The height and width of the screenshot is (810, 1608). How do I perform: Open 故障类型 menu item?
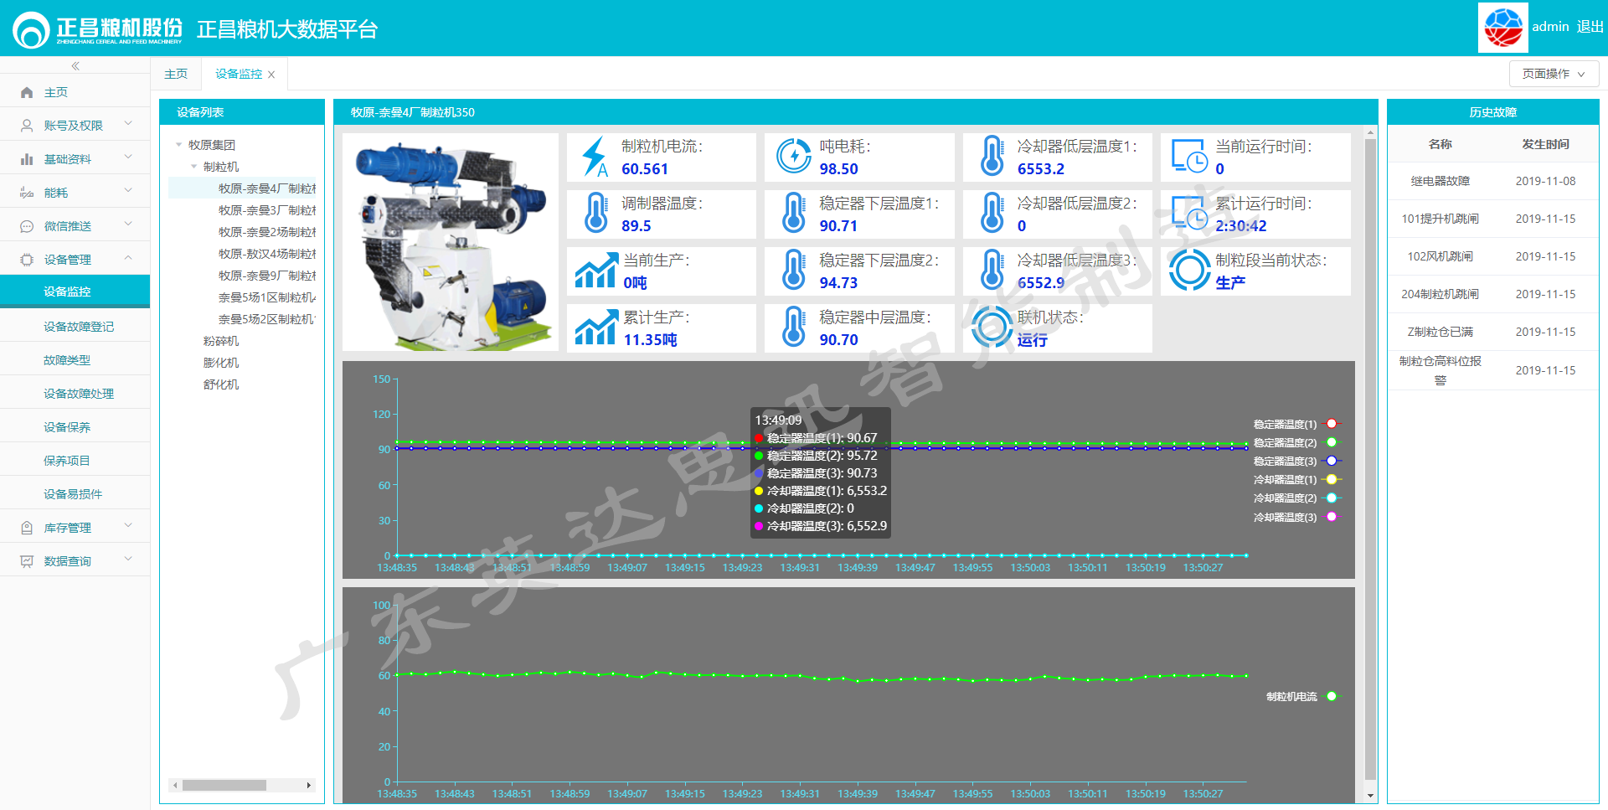click(75, 360)
